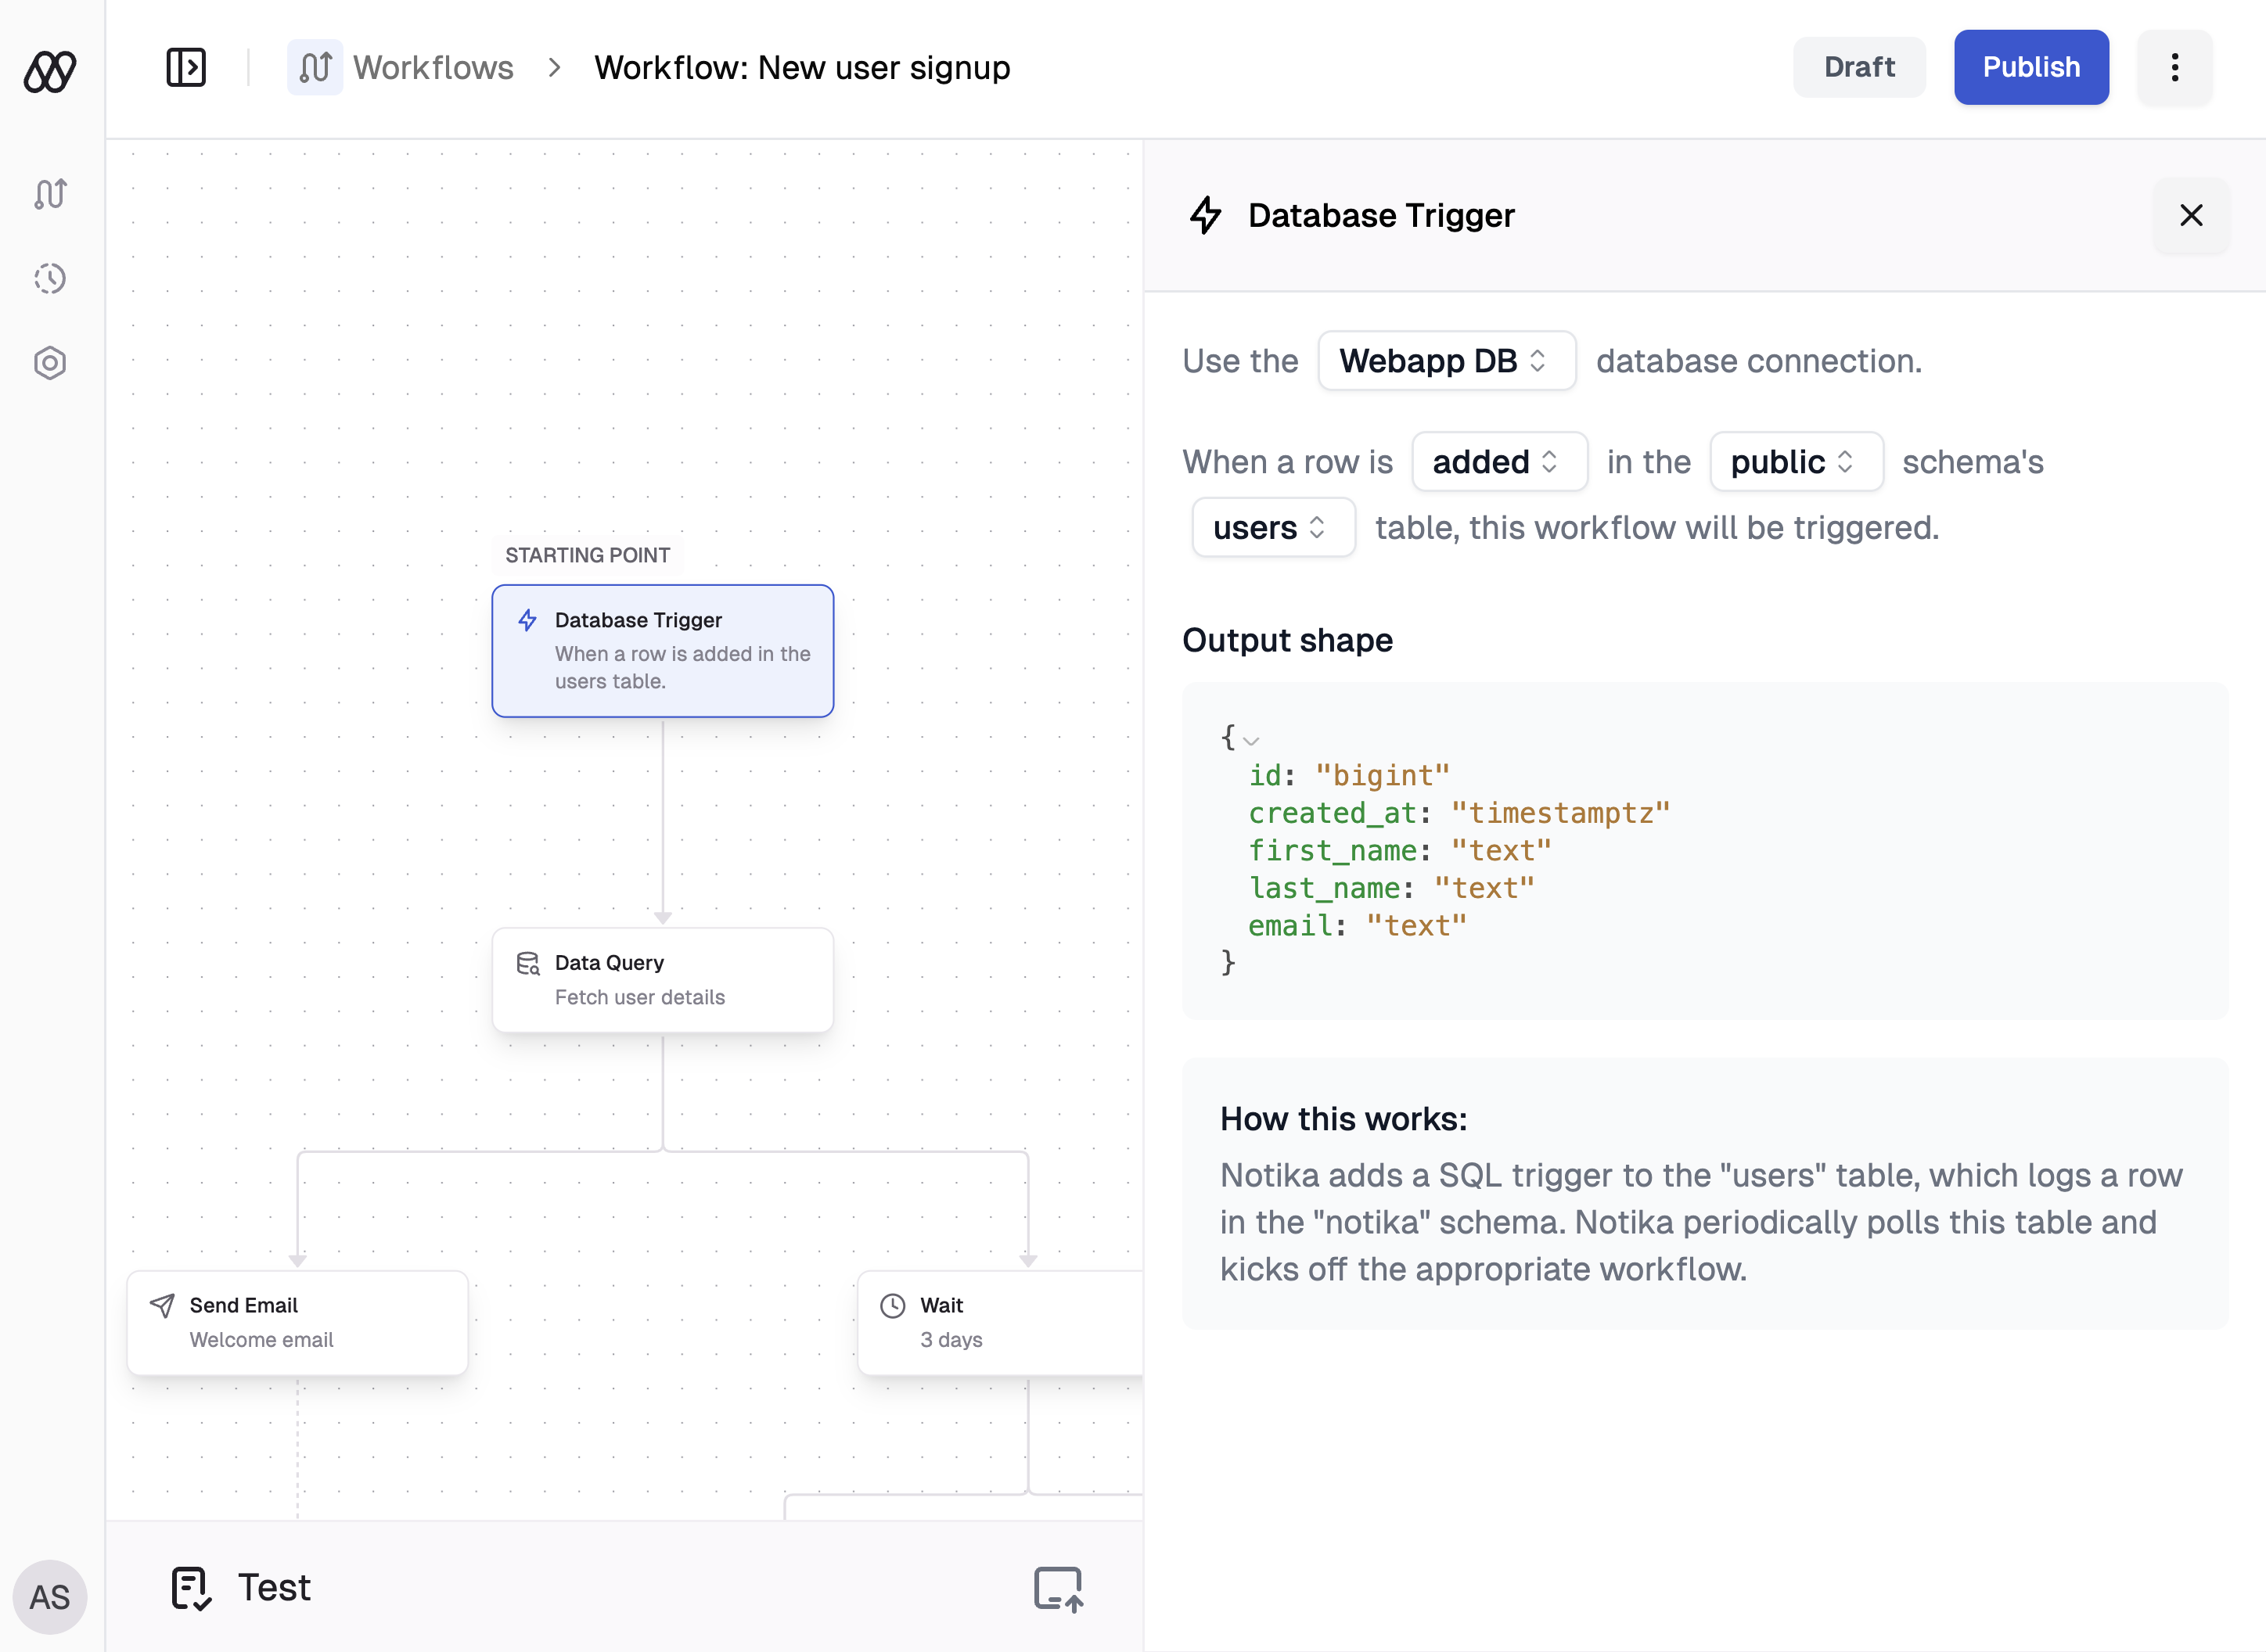Open the Webapp DB connection dropdown

point(1447,361)
